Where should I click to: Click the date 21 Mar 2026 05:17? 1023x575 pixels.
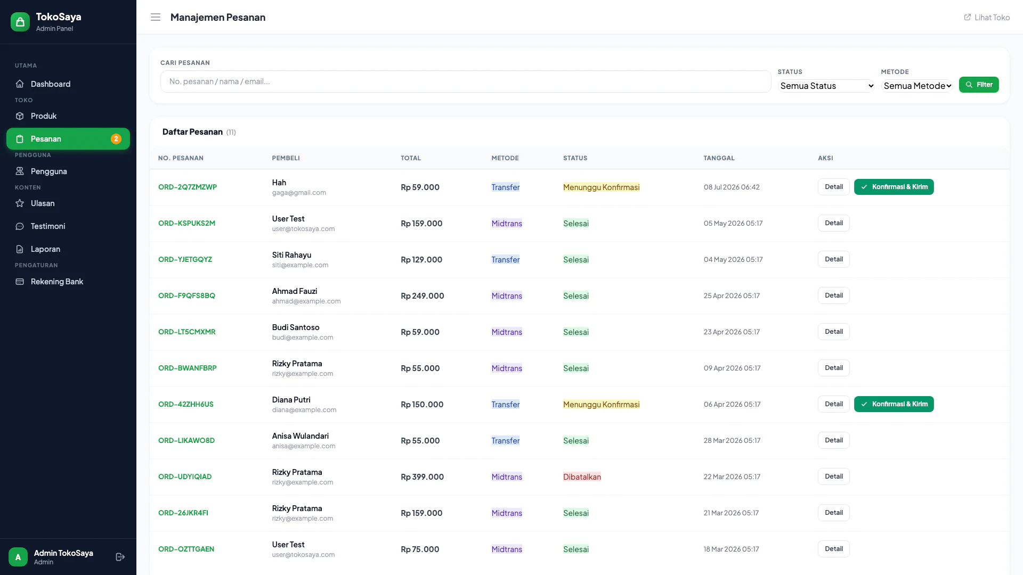[x=731, y=513]
